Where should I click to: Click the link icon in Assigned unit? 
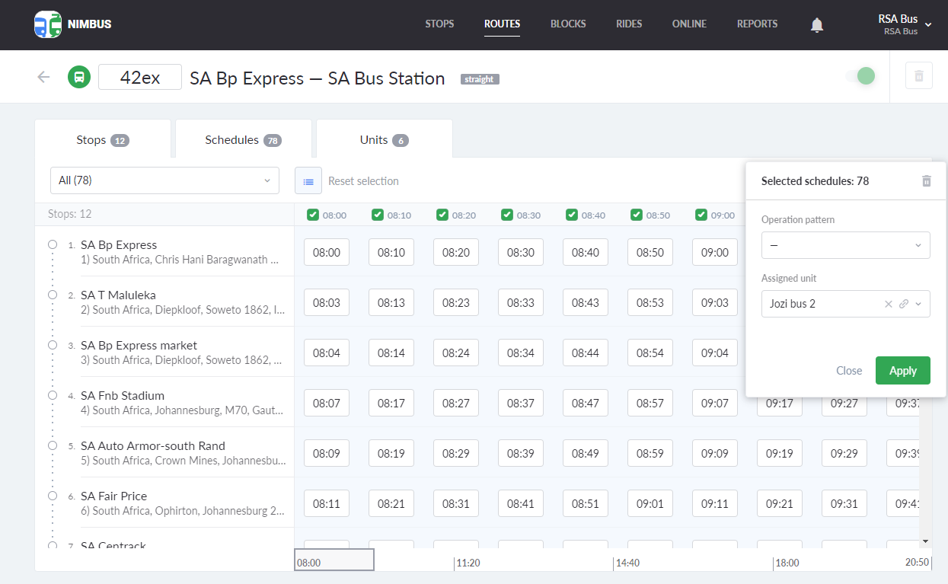[x=904, y=304]
